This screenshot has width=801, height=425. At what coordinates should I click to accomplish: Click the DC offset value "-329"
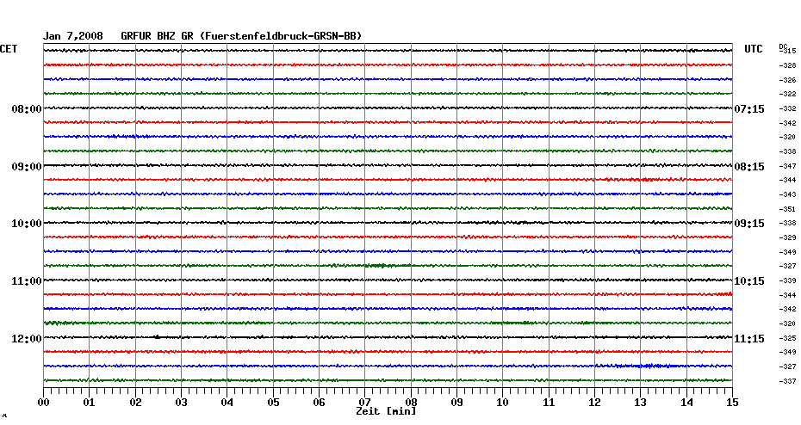tap(788, 237)
